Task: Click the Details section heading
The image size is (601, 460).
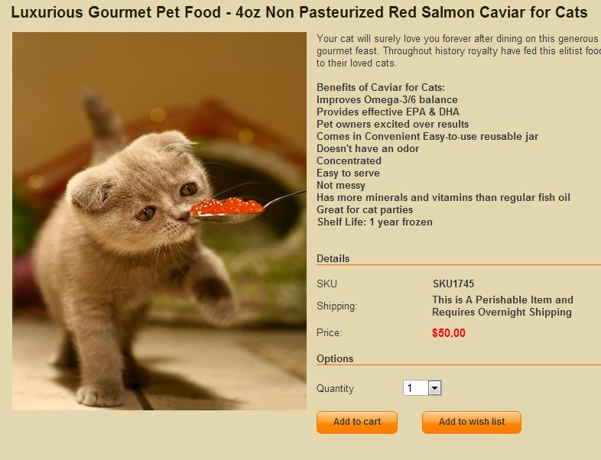Action: (333, 258)
